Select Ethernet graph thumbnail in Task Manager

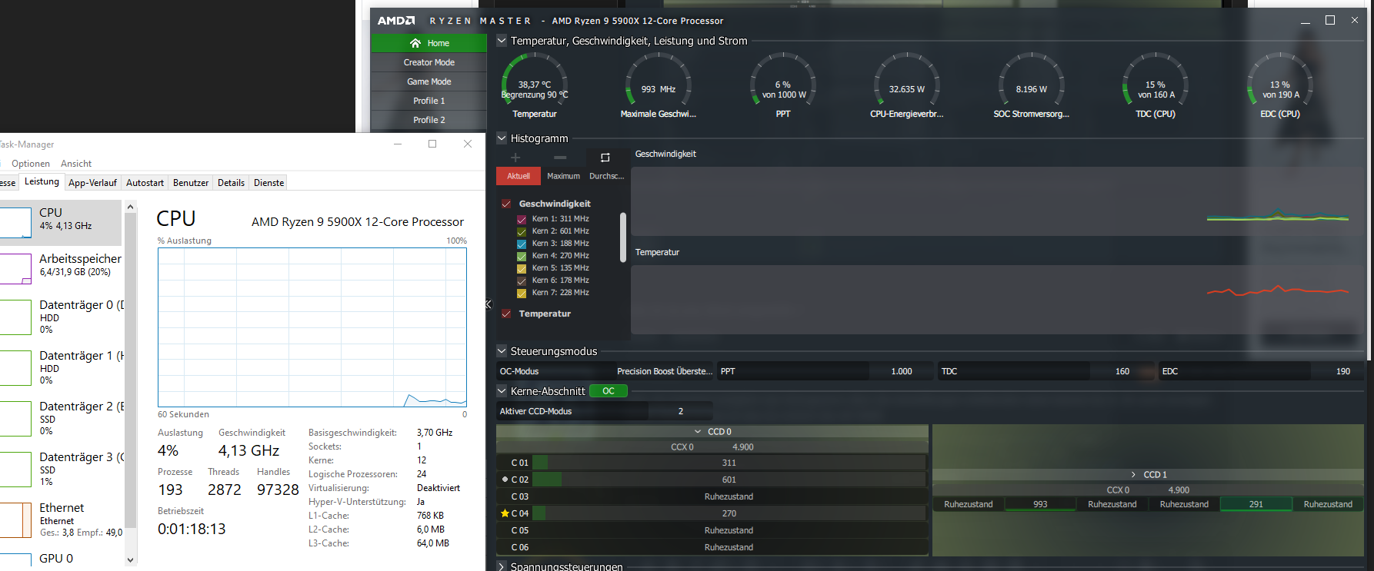[x=15, y=520]
